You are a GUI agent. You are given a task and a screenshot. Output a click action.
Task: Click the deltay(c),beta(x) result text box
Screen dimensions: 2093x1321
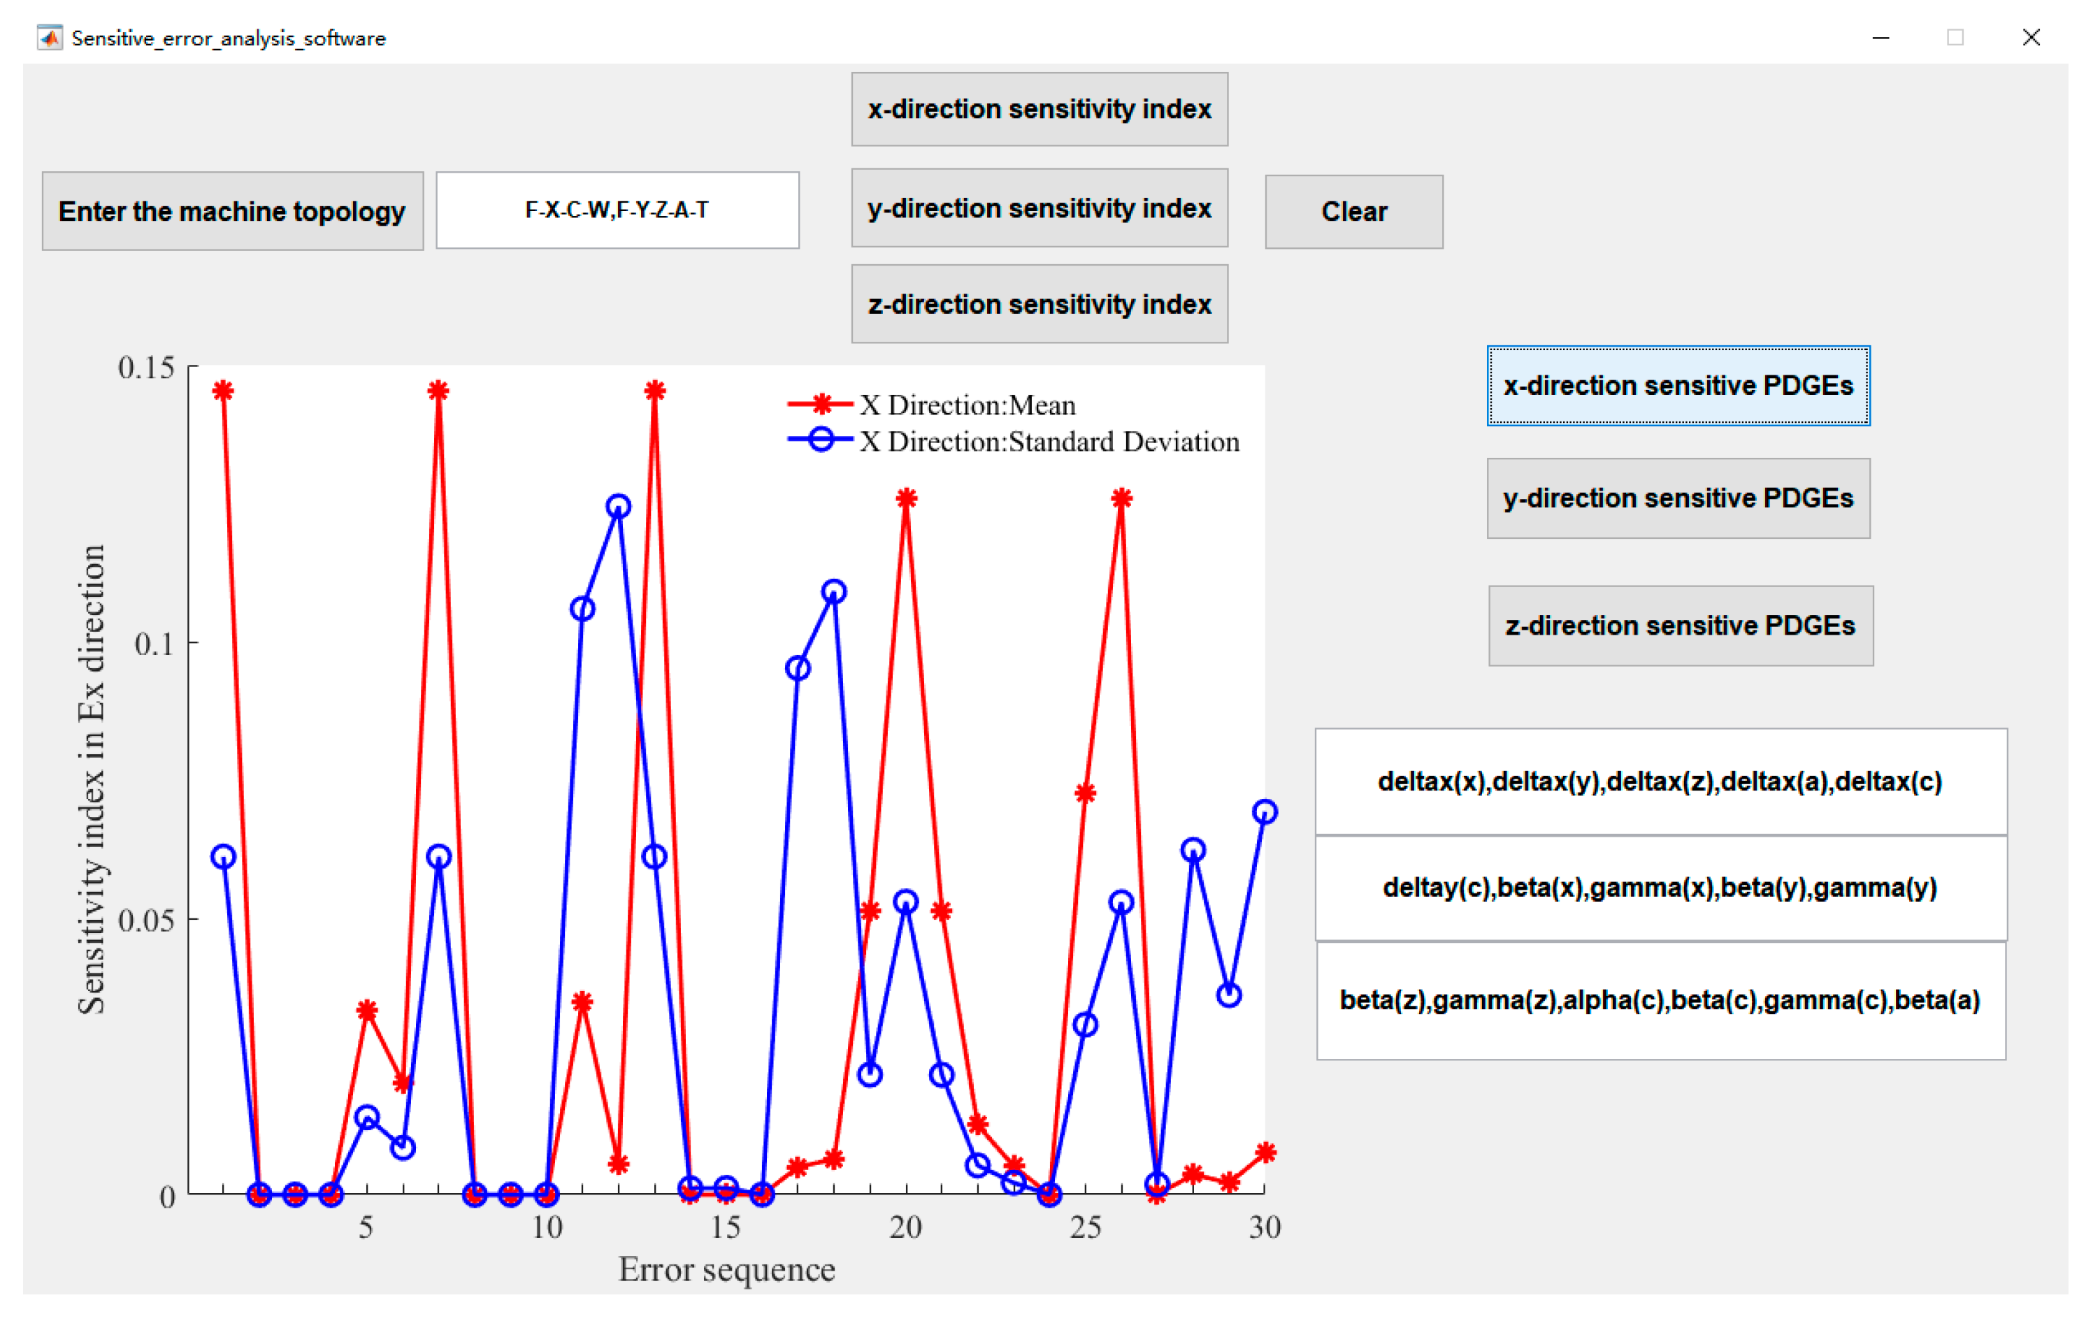coord(1660,888)
